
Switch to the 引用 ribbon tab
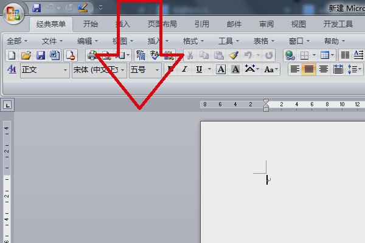pos(202,24)
